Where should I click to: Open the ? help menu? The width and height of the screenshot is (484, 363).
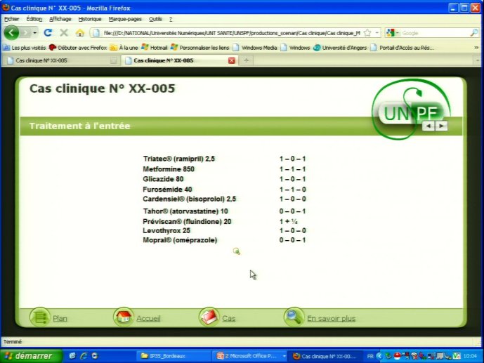tap(171, 19)
